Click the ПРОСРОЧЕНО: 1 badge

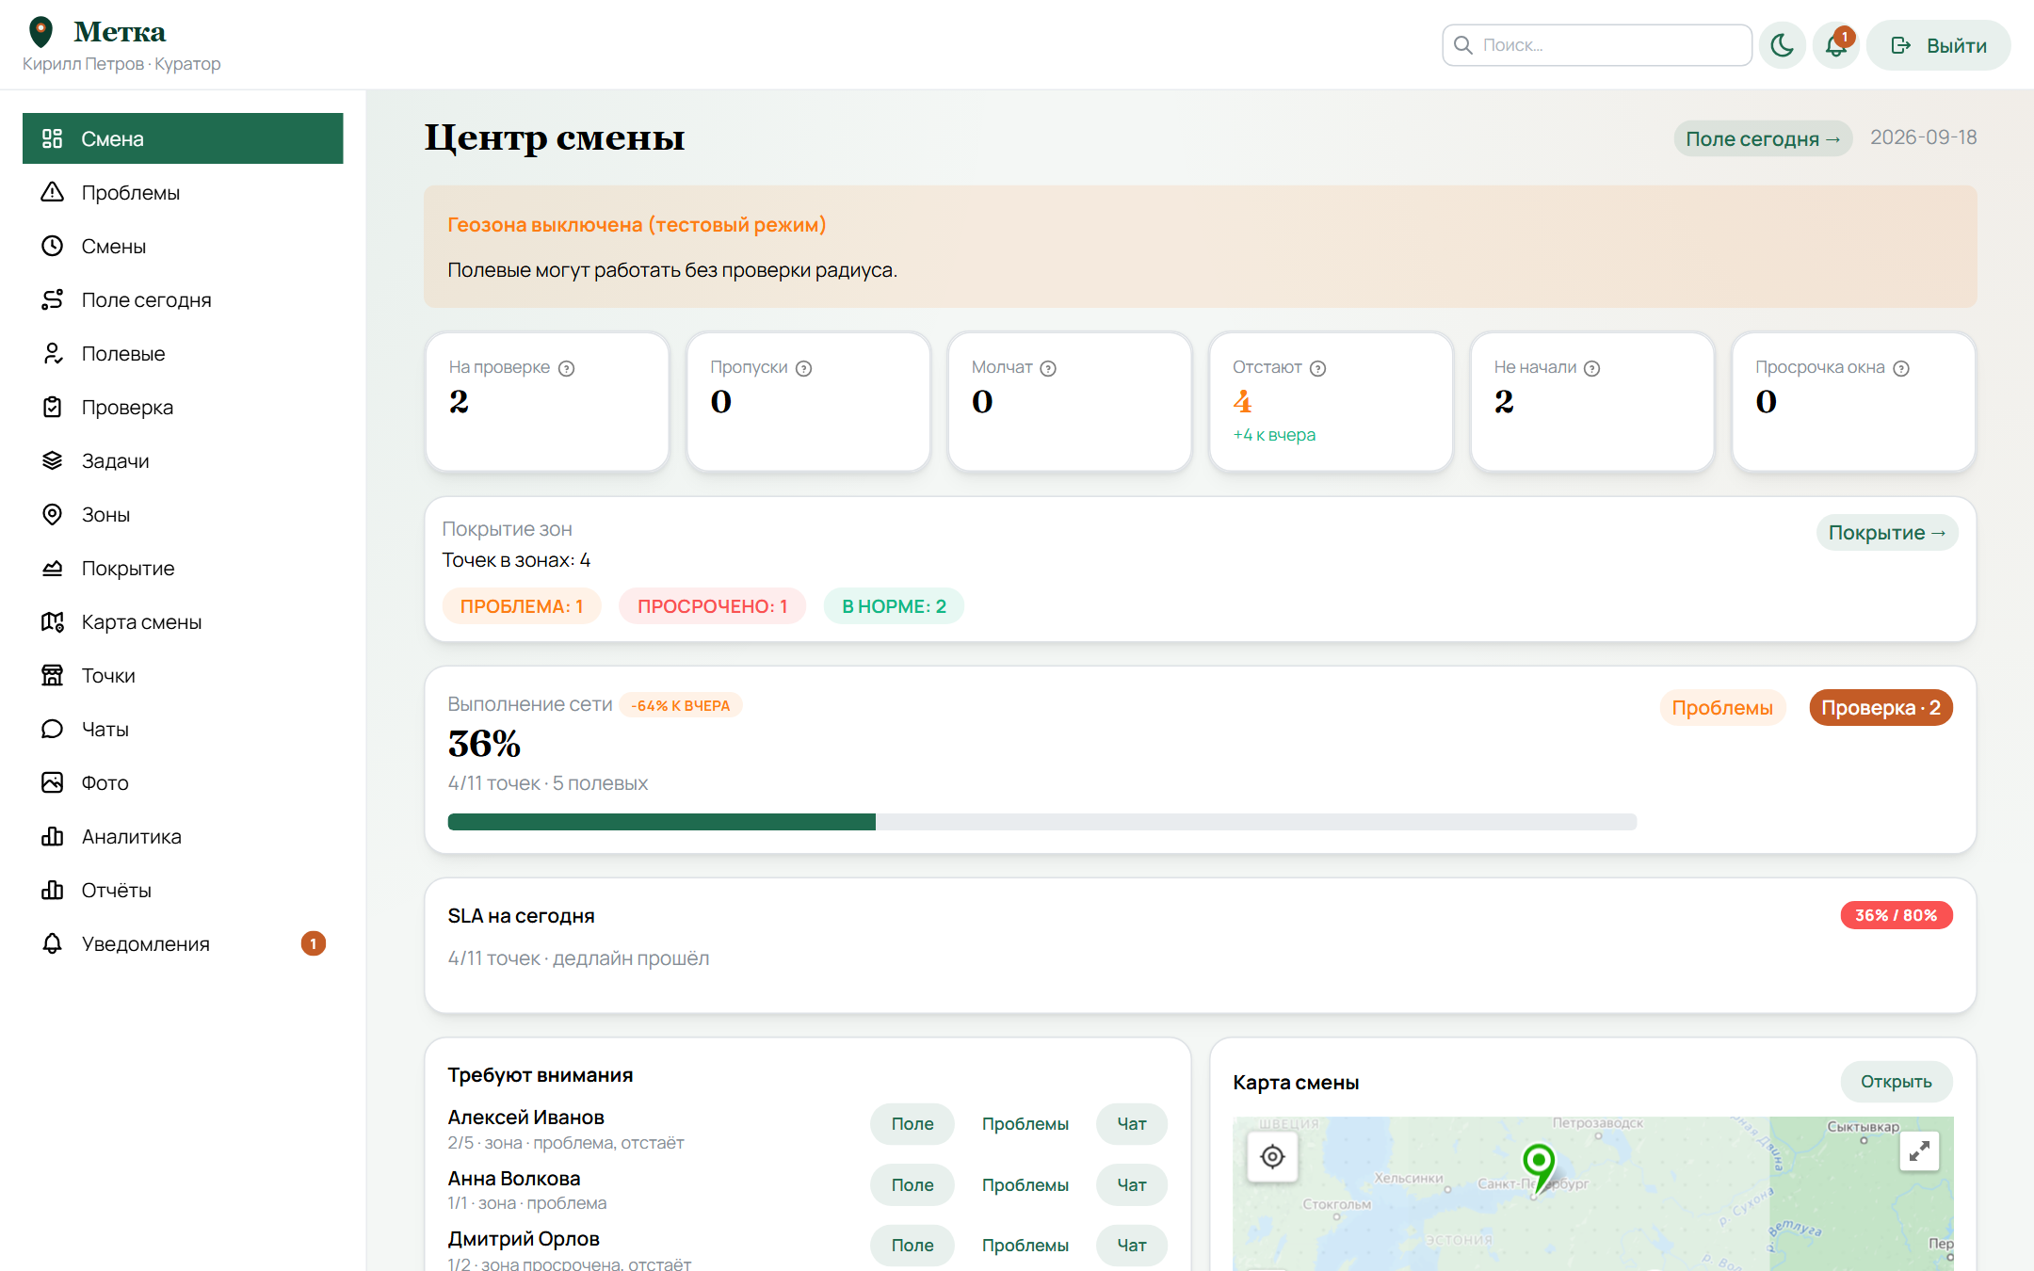[x=712, y=606]
